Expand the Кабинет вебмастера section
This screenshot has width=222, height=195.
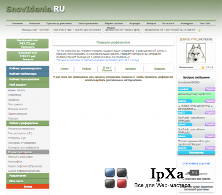tap(28, 74)
